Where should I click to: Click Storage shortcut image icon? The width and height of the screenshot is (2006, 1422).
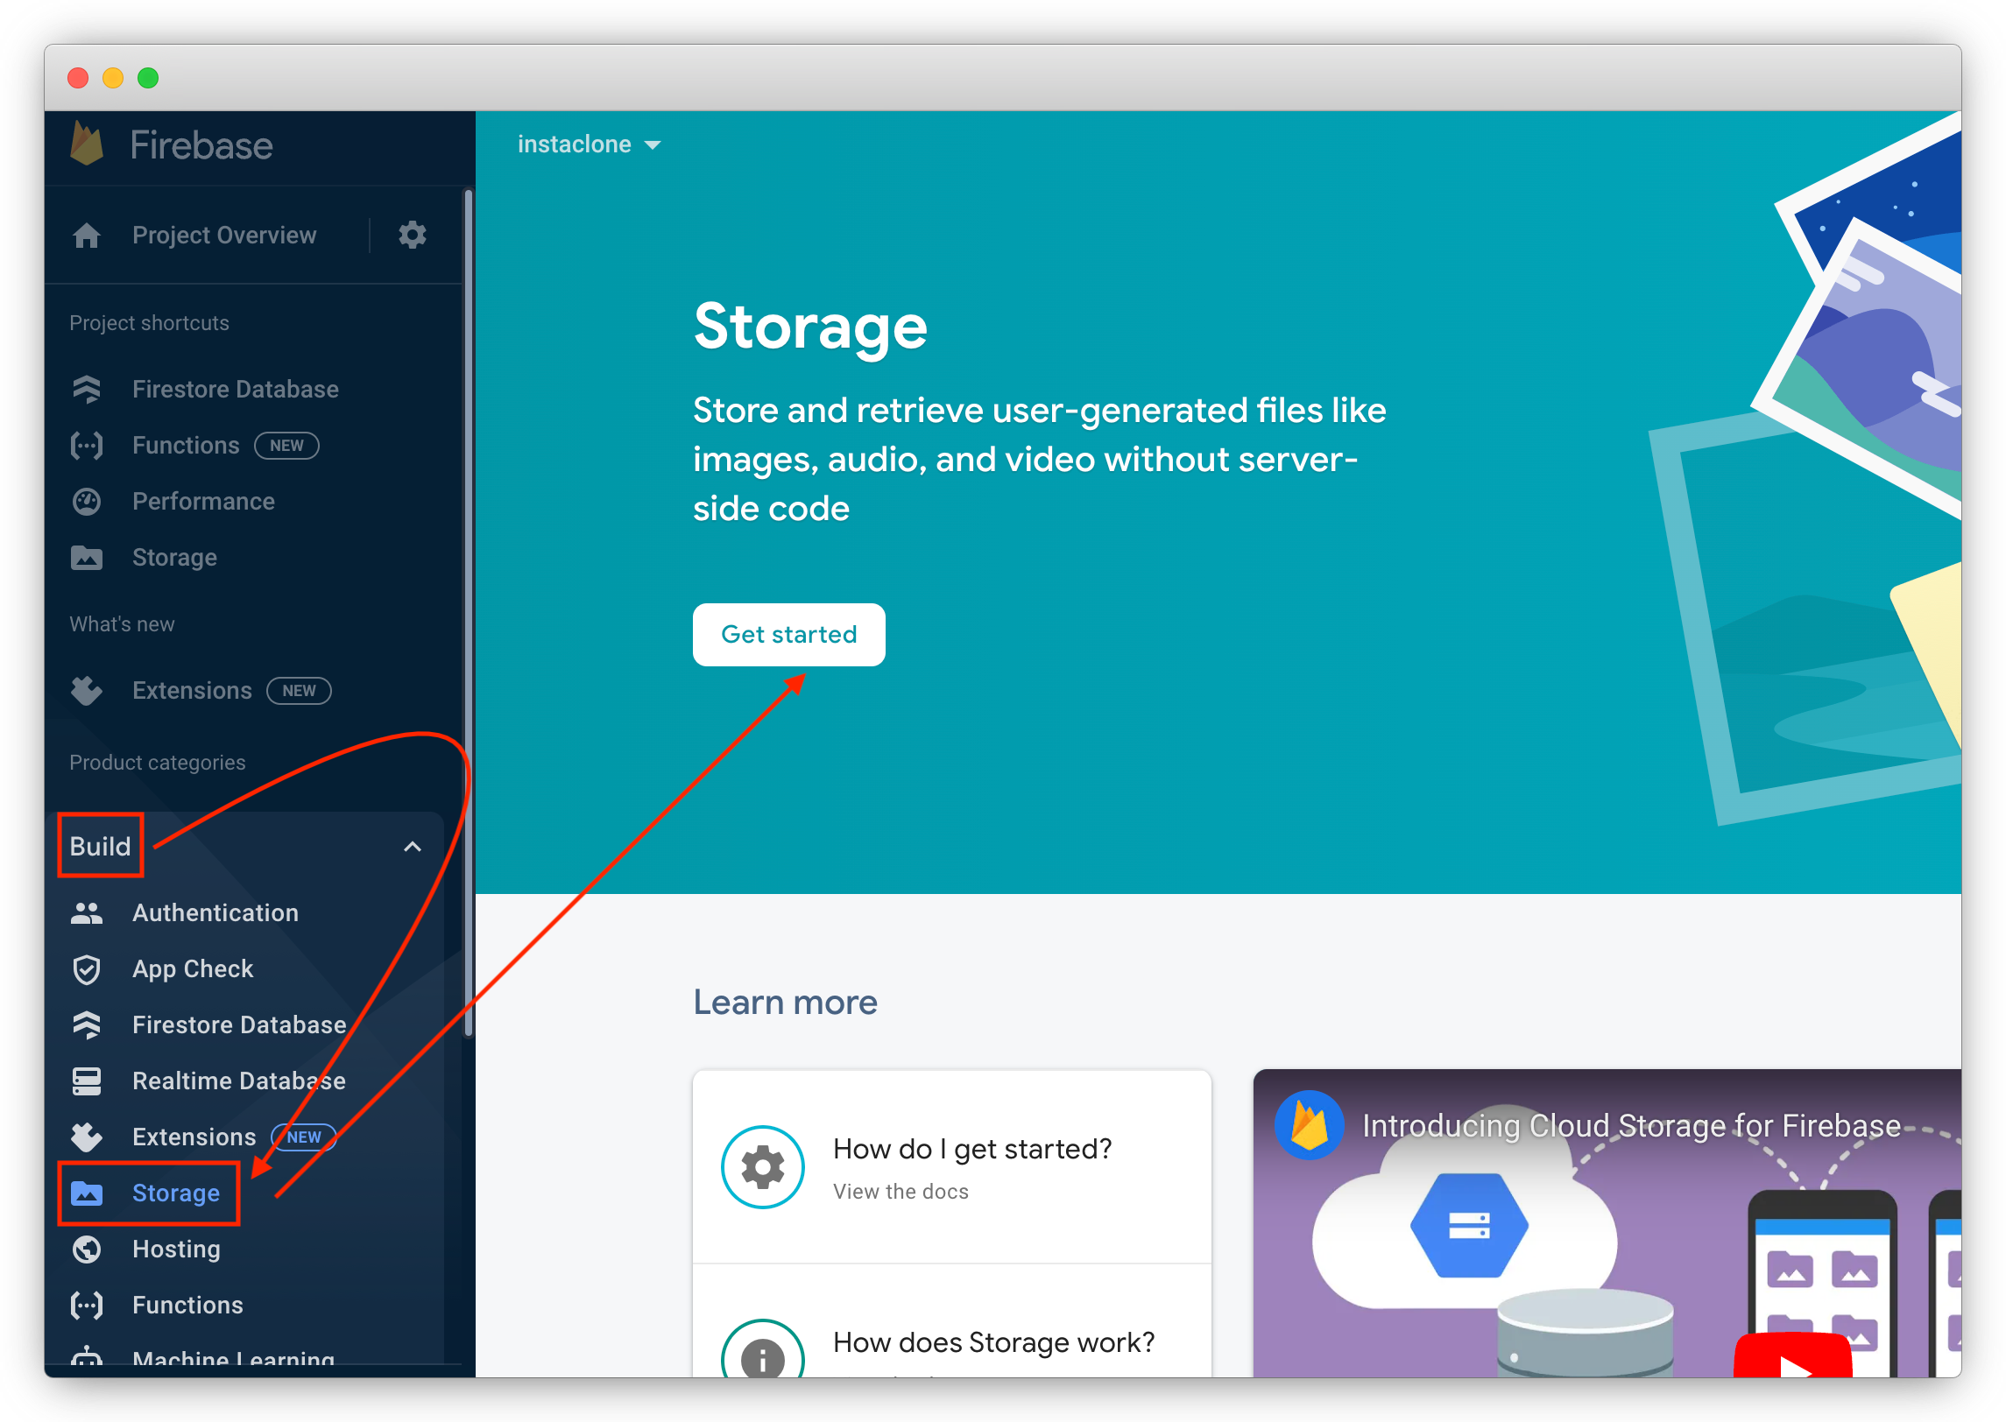87,558
